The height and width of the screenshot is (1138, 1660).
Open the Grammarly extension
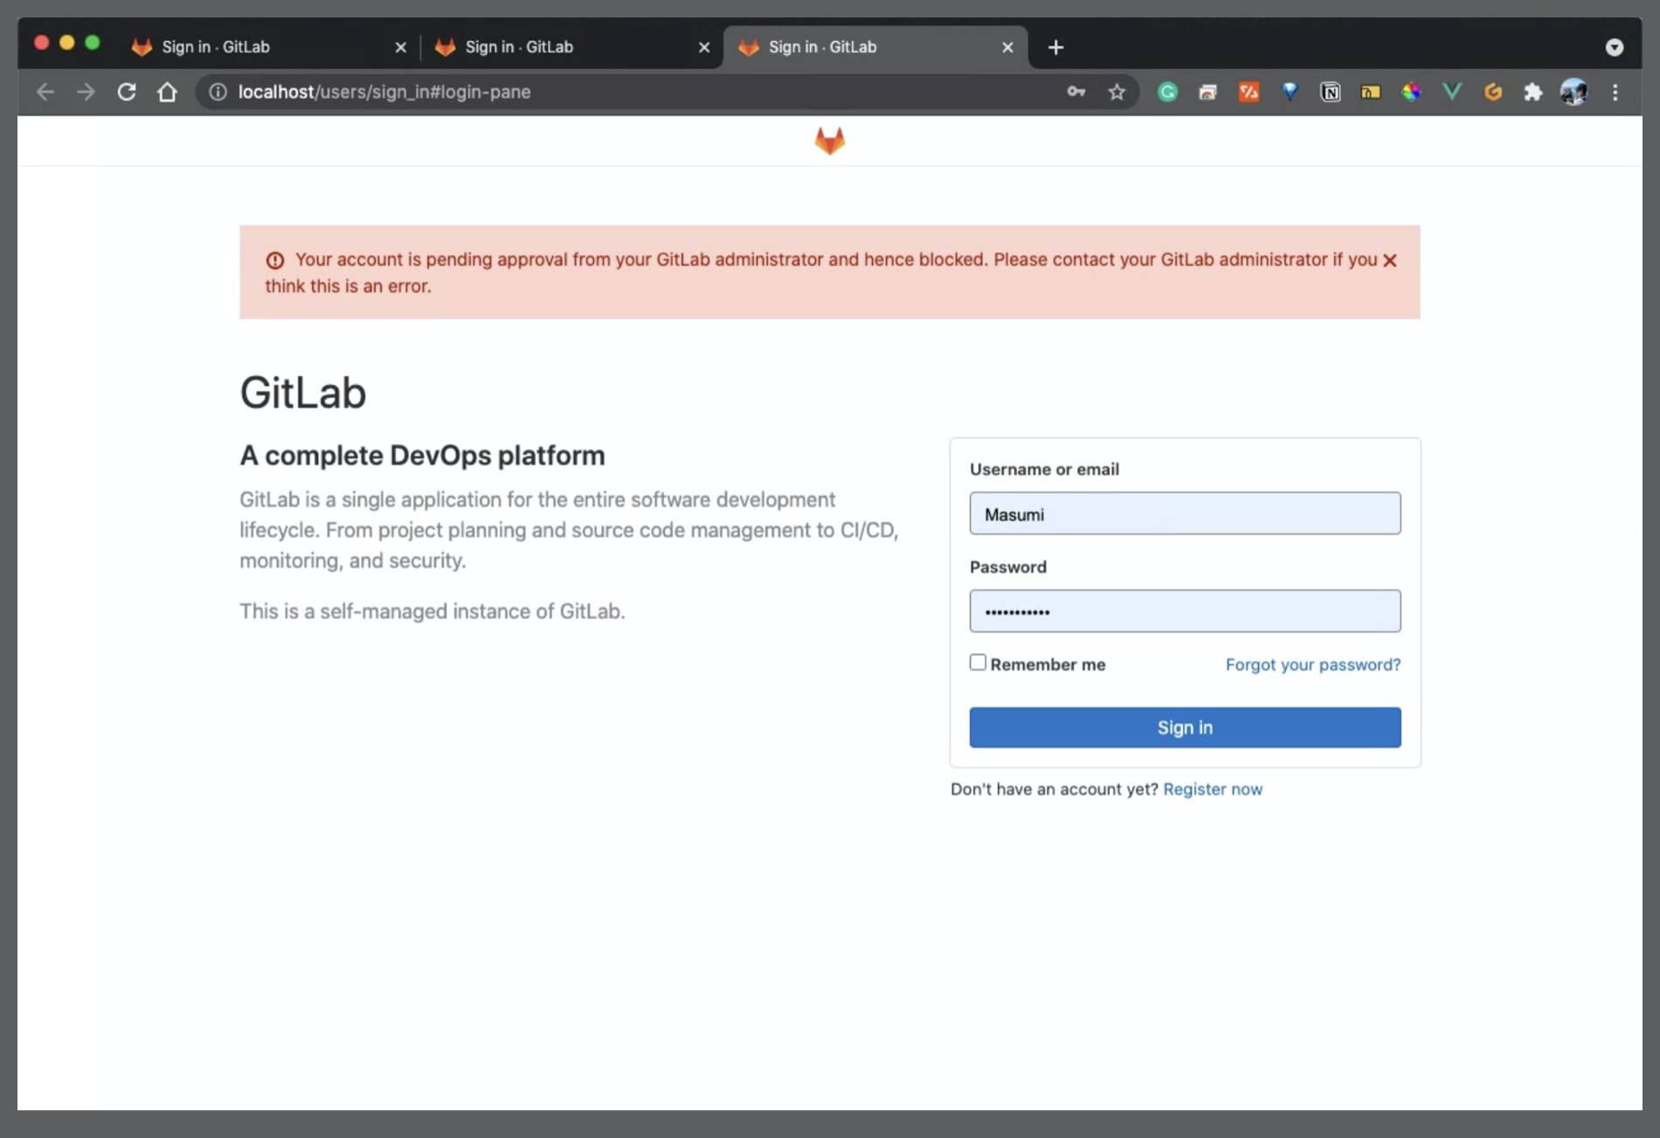tap(1167, 92)
